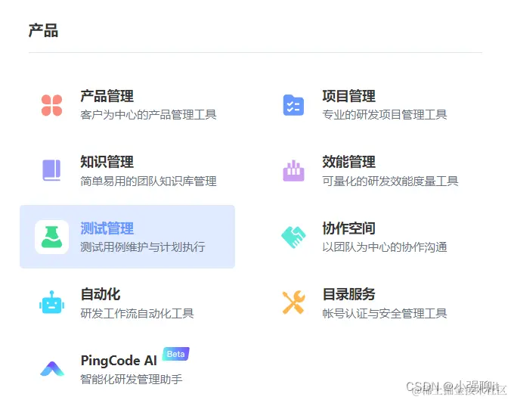Open the 协作空间 product link
This screenshot has width=511, height=400.
348,228
